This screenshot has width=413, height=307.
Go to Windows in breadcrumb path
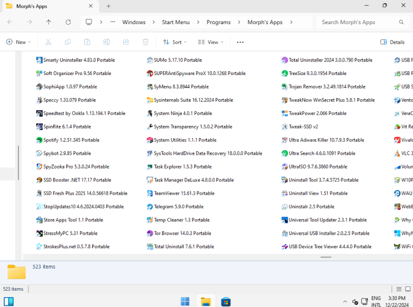pyautogui.click(x=134, y=23)
